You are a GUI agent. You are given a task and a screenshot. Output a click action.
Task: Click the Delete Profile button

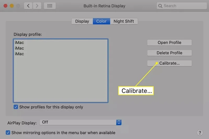coord(169,53)
